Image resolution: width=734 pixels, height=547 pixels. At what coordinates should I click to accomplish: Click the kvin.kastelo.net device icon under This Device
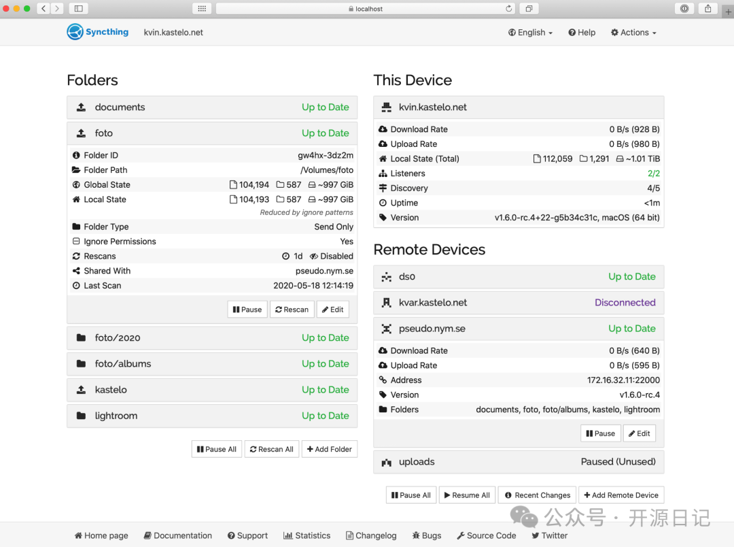[387, 107]
